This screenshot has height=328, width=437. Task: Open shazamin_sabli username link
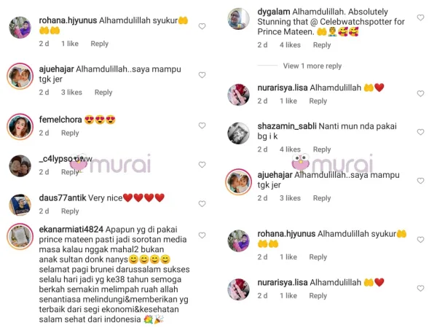click(x=287, y=126)
